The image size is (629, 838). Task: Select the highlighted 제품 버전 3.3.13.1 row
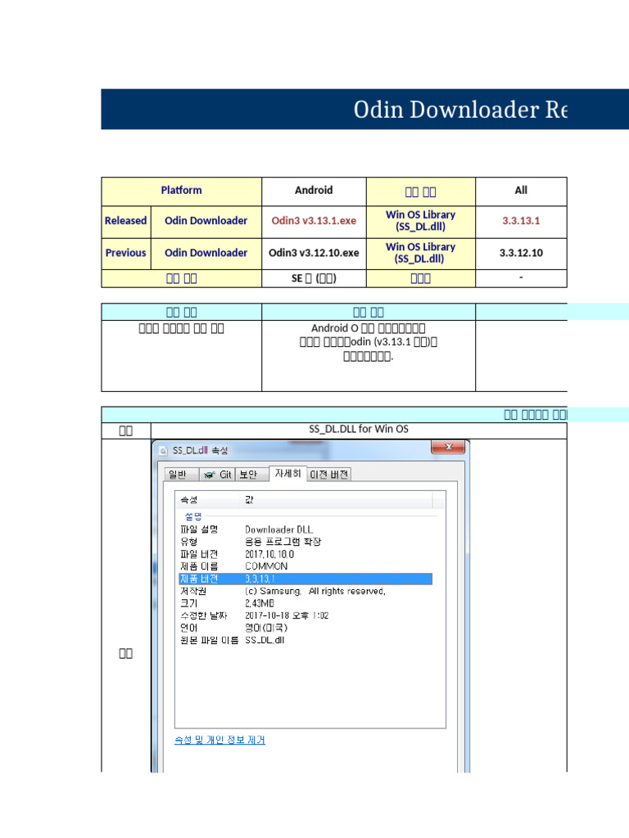[305, 579]
